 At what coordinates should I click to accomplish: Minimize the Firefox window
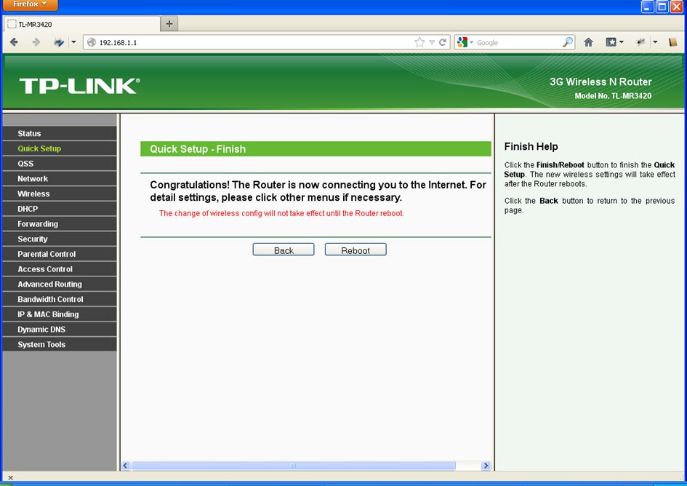[x=648, y=6]
